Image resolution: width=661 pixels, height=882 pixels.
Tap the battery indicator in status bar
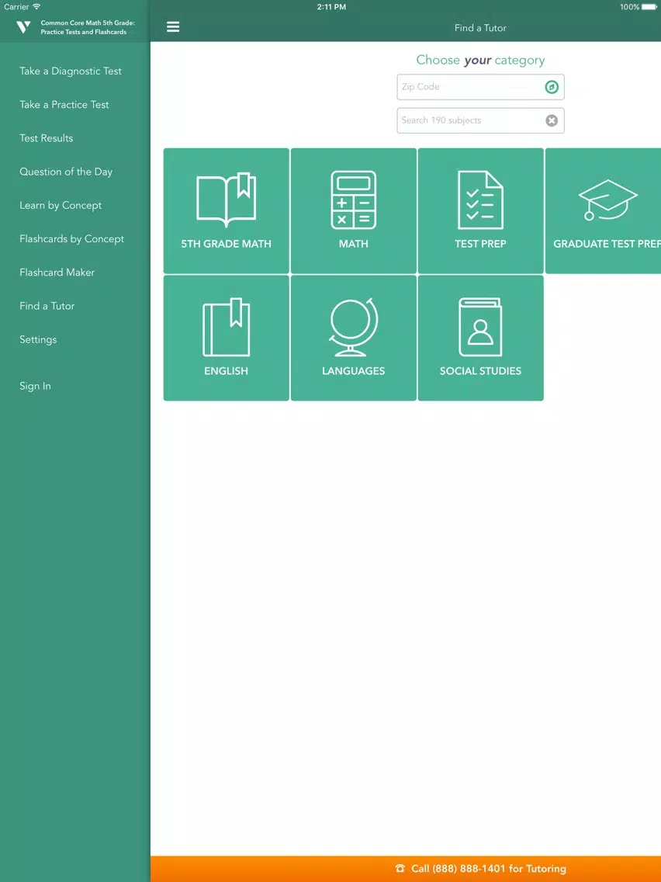tap(649, 7)
